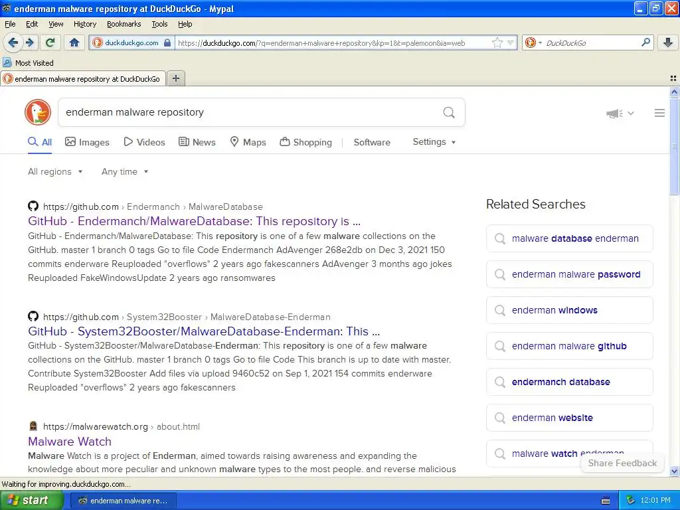
Task: Click the vertical scrollbar down arrow
Action: click(674, 471)
